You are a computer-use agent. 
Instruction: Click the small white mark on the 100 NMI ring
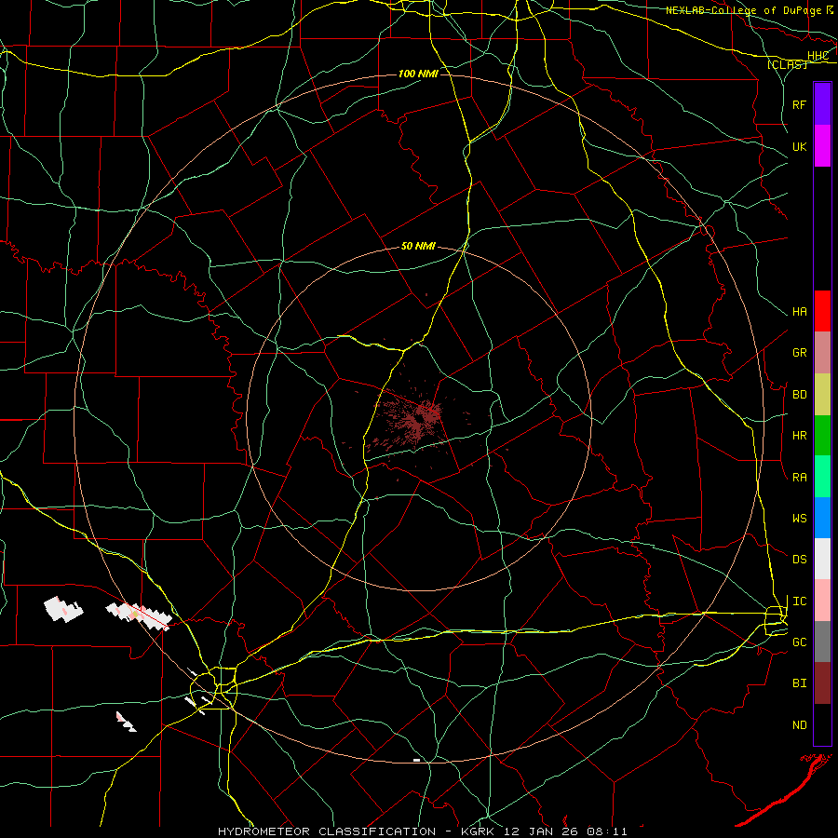[x=416, y=760]
